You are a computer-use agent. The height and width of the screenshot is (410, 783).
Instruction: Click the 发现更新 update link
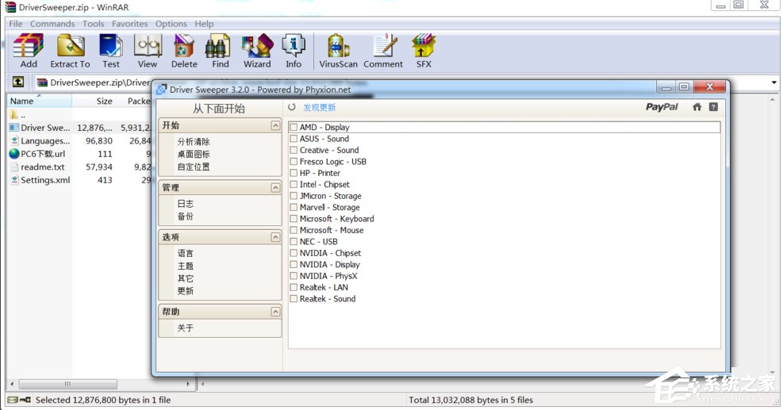(319, 108)
